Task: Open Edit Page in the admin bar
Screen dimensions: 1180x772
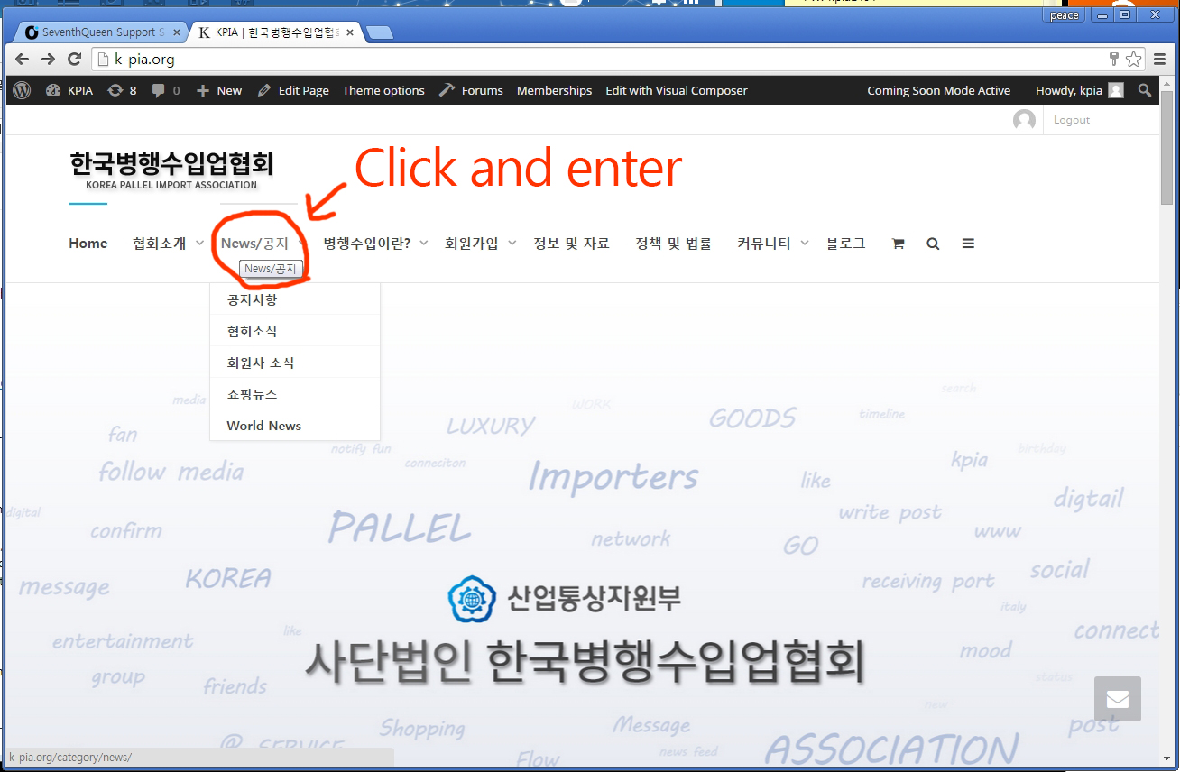Action: (293, 90)
